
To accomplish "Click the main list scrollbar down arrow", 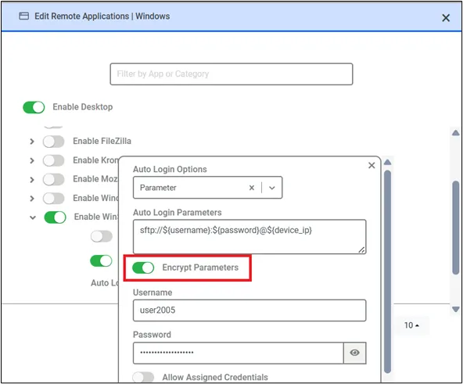I will (456, 309).
